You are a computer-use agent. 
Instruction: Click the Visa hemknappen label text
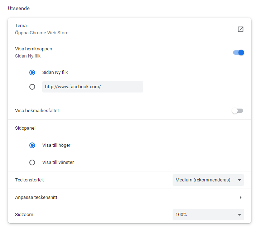tap(34, 49)
